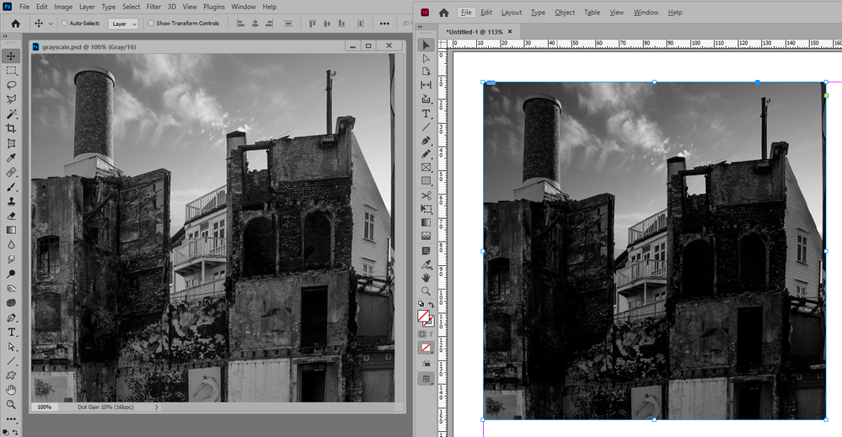842x437 pixels.
Task: Click the InDesign Type tool
Action: [426, 113]
